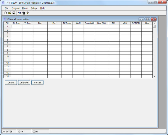Open the Setup menu
The height and width of the screenshot is (135, 168).
[x=34, y=8]
